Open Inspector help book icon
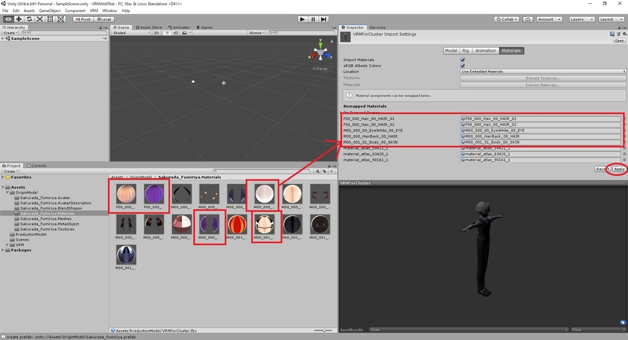Image resolution: width=628 pixels, height=340 pixels. [x=612, y=34]
